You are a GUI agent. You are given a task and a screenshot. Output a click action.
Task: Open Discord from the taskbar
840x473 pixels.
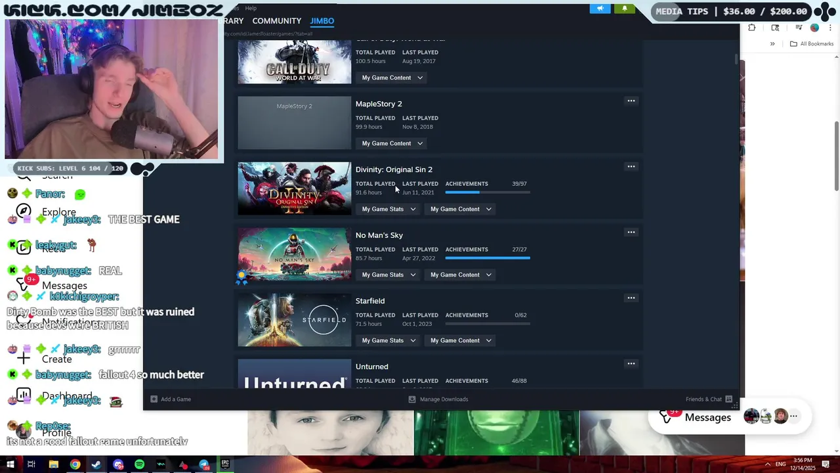(x=118, y=464)
